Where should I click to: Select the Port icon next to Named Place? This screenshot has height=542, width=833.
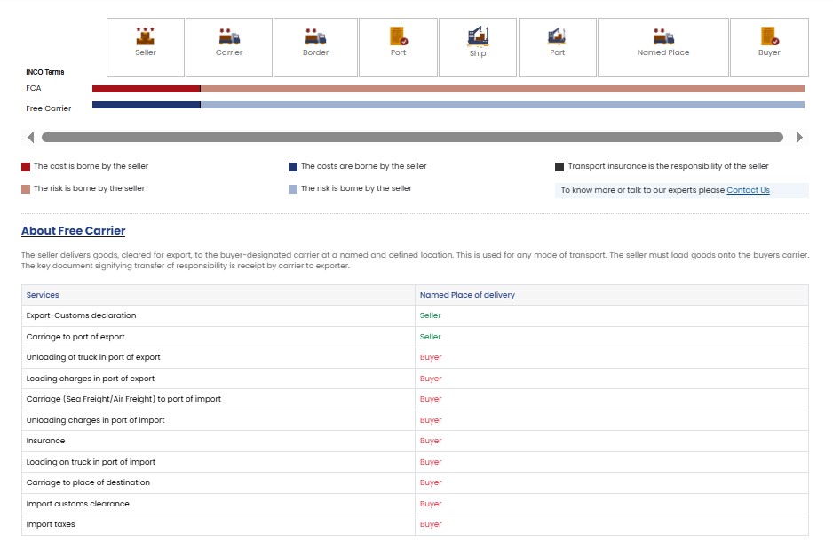[557, 36]
